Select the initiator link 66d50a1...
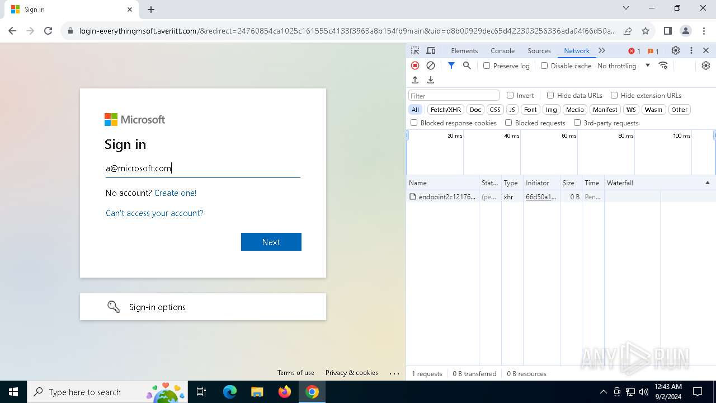 point(541,197)
